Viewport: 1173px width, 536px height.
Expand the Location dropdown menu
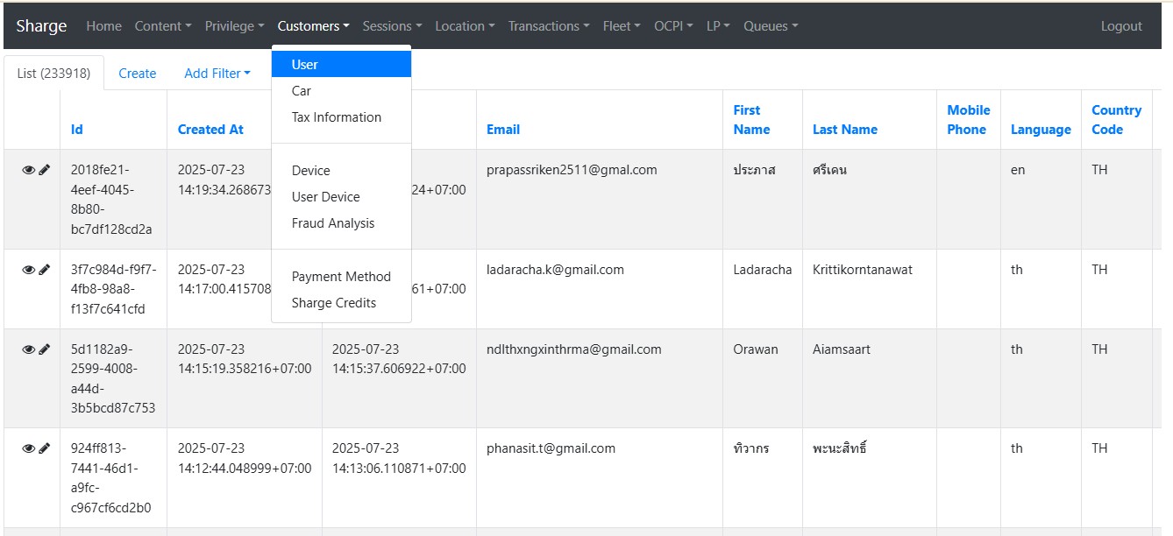click(x=465, y=26)
